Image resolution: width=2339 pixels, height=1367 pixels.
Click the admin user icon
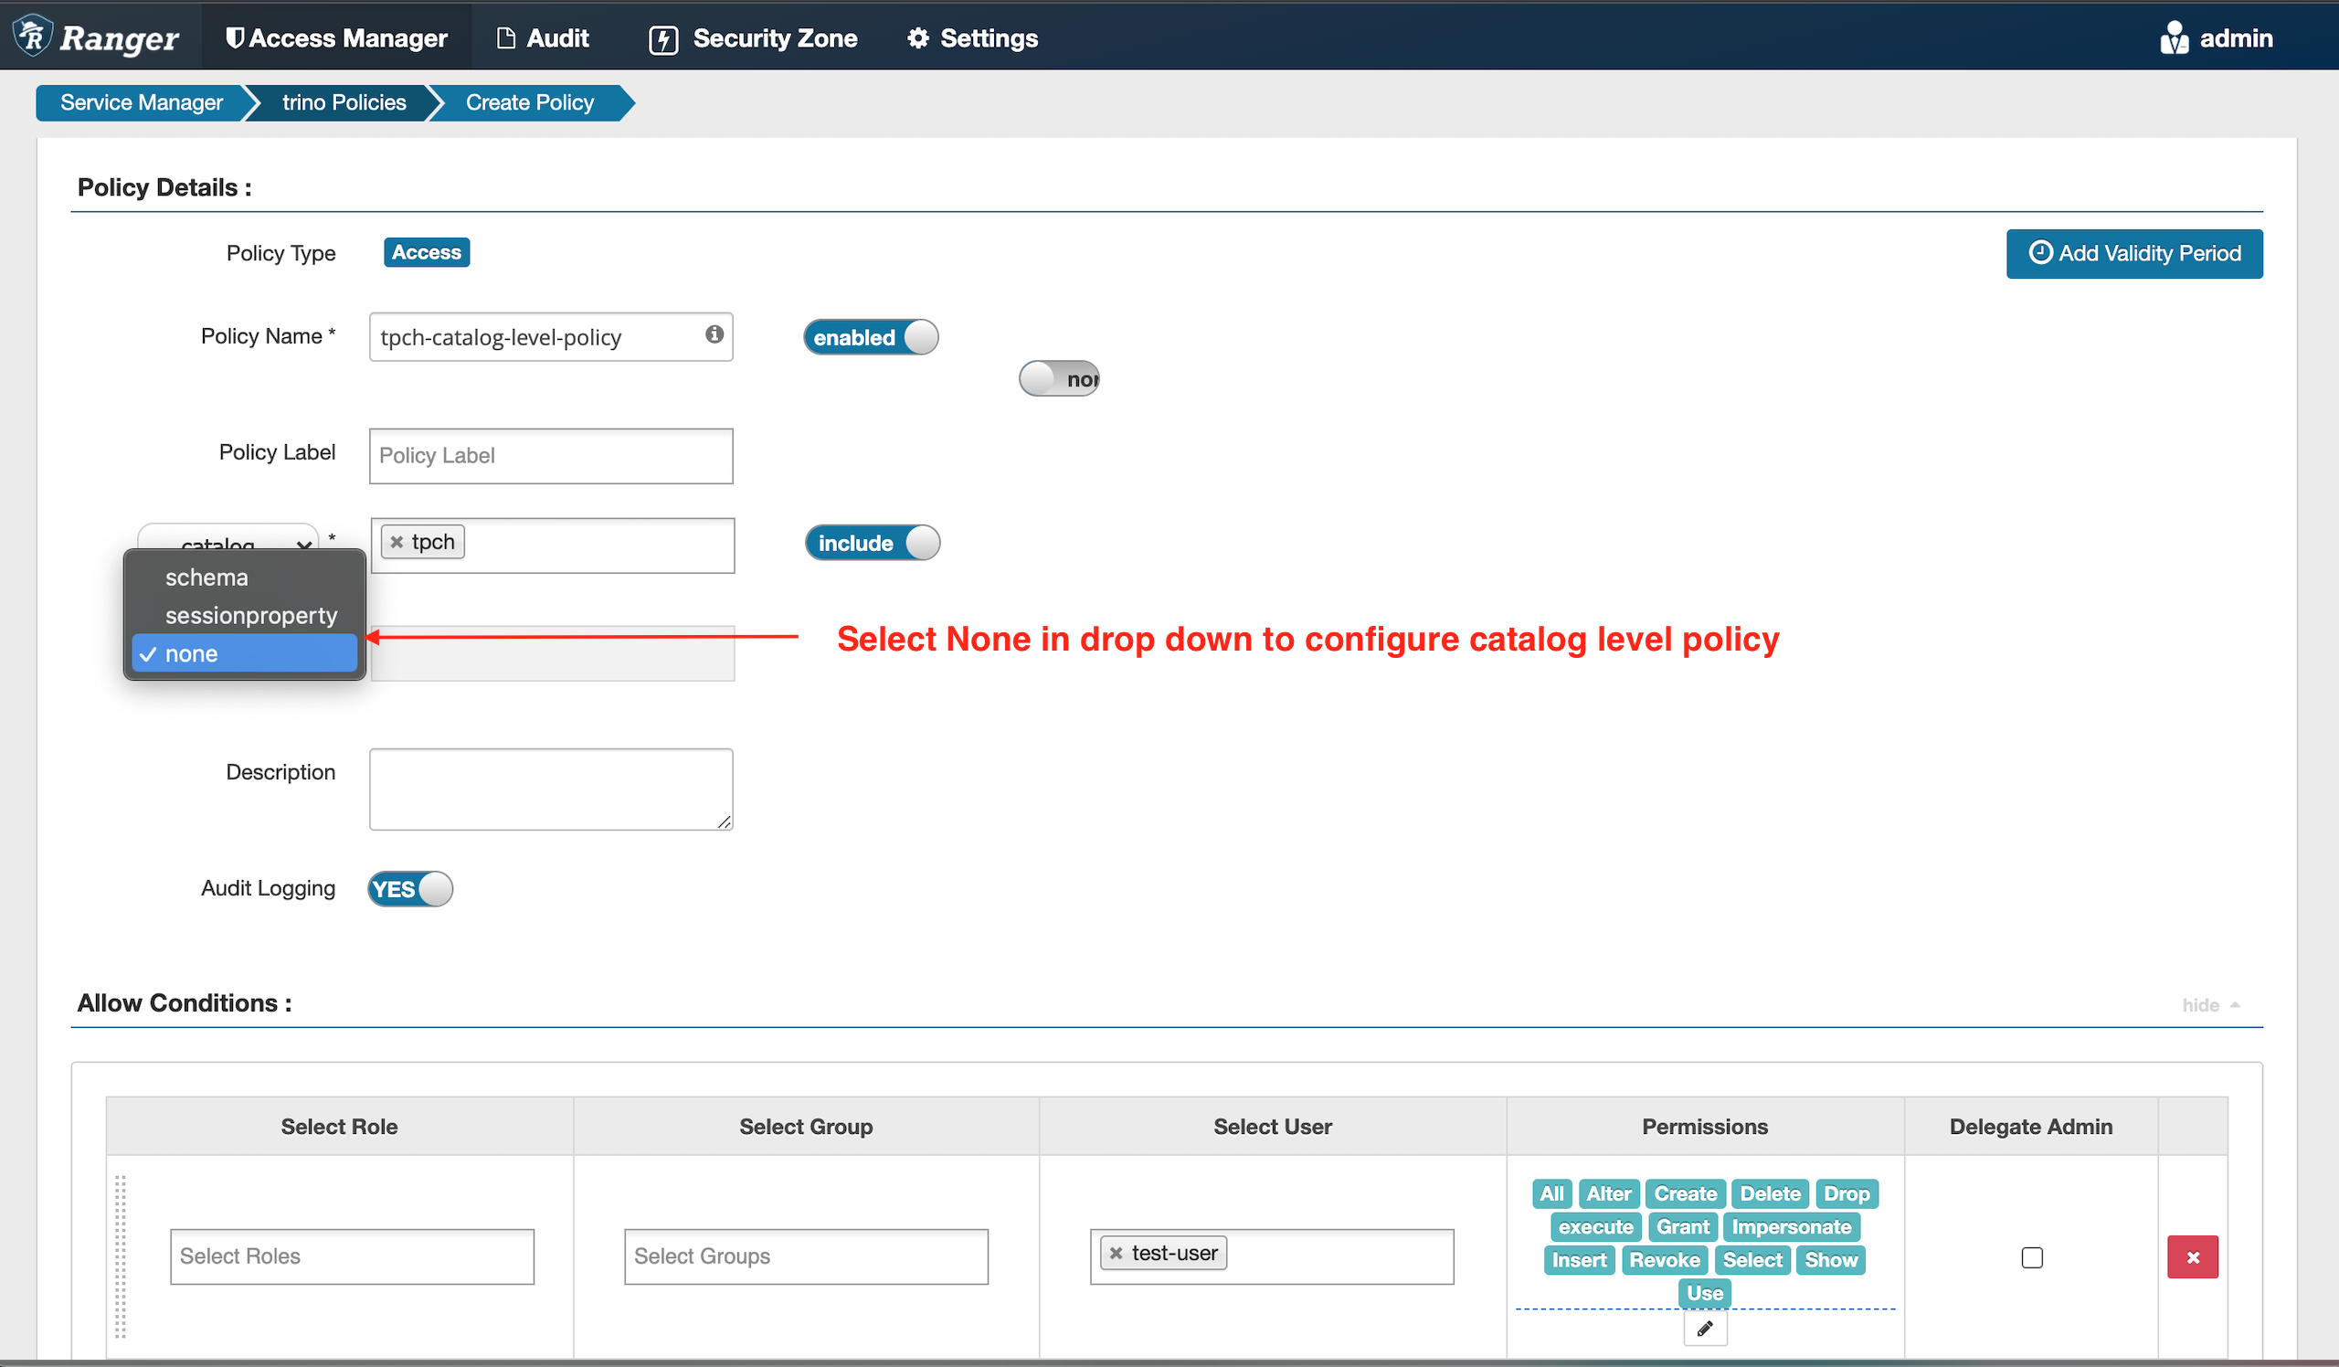pyautogui.click(x=2174, y=38)
